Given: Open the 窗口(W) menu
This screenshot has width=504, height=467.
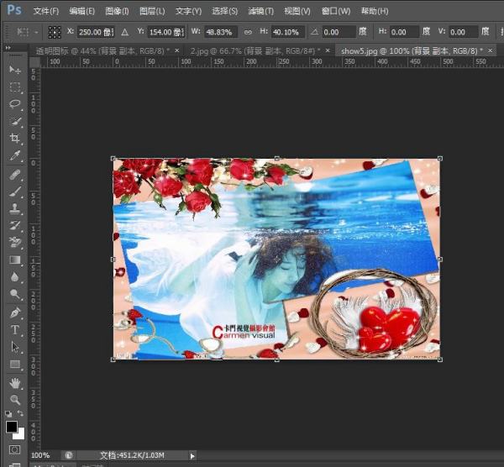Looking at the screenshot, I should point(336,11).
